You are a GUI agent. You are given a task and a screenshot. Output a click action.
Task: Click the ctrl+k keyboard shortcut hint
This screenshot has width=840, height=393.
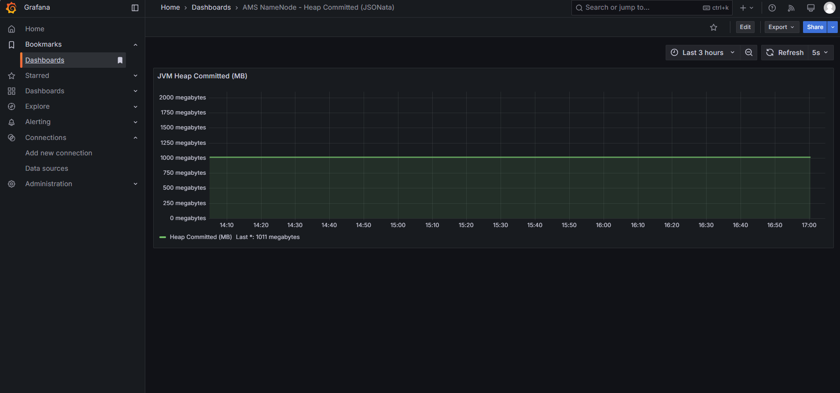tap(716, 8)
